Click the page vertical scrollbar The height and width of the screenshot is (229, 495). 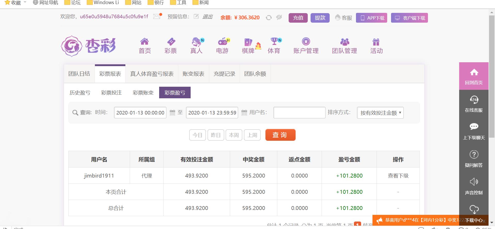[x=492, y=77]
